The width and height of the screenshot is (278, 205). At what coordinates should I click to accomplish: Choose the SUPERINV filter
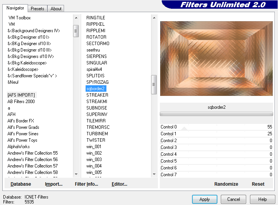[97, 114]
